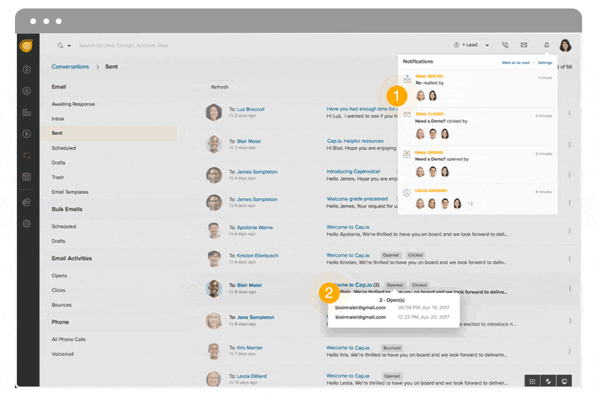Screen dimensions: 597x398
Task: Open the Reports pie chart icon
Action: [x=27, y=202]
